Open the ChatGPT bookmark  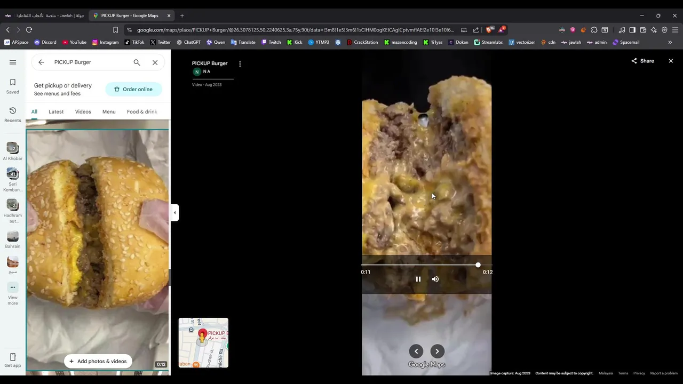(188, 42)
